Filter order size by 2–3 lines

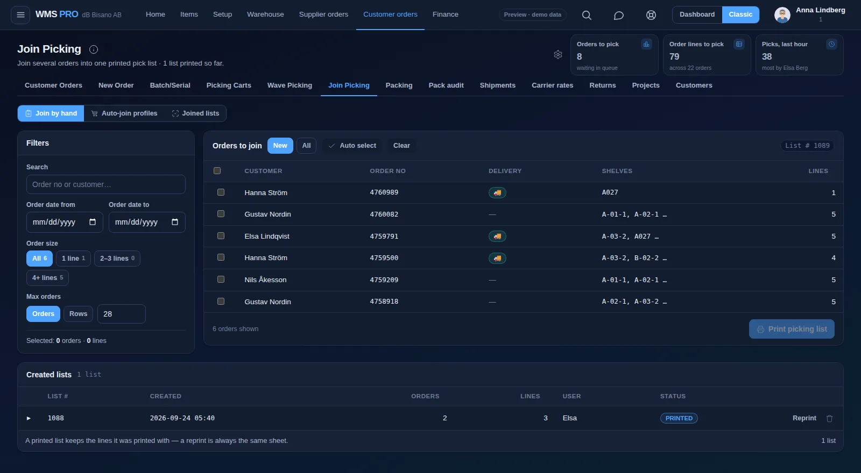(x=117, y=259)
